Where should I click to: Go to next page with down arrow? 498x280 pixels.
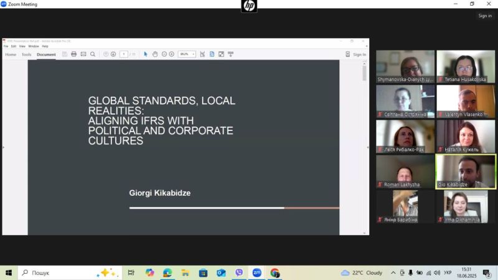pyautogui.click(x=113, y=54)
